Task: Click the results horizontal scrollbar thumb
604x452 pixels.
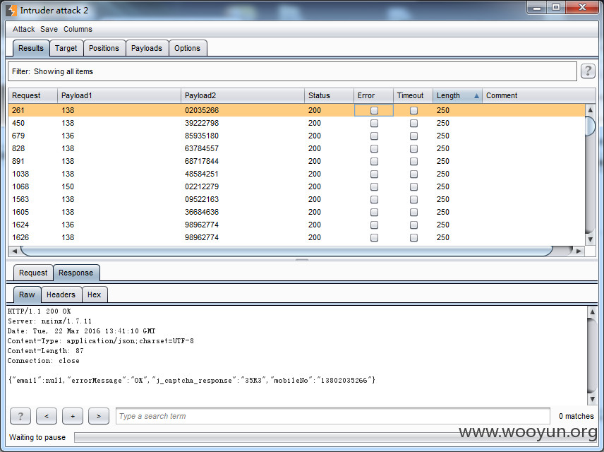Action: pyautogui.click(x=286, y=251)
